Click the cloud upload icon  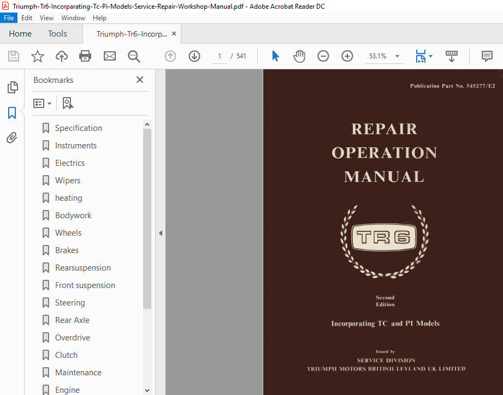coord(62,56)
